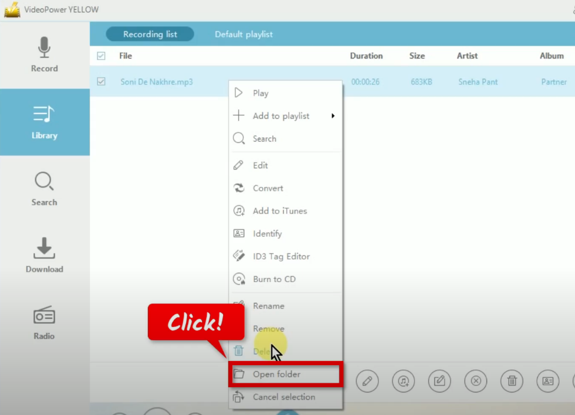Screen dimensions: 575x415
Task: Go to the Download section
Action: [44, 255]
